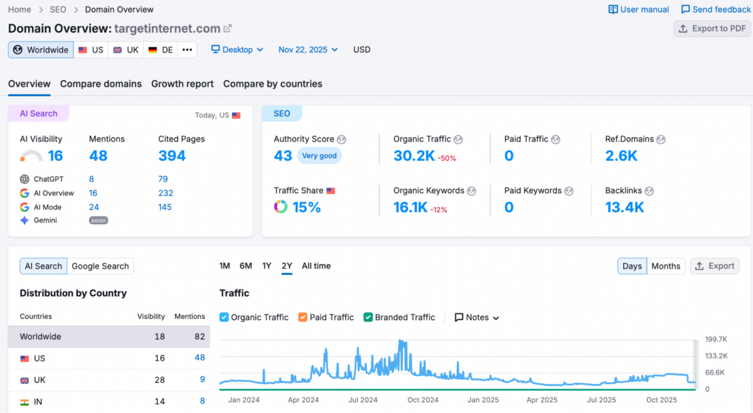Click the globe info icon next to Paid Traffic
This screenshot has height=413, width=753.
[555, 139]
